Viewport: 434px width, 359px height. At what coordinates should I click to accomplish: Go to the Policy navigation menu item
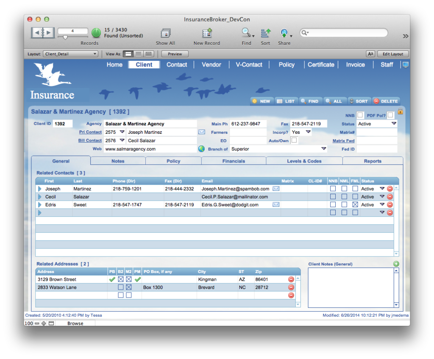click(x=287, y=65)
